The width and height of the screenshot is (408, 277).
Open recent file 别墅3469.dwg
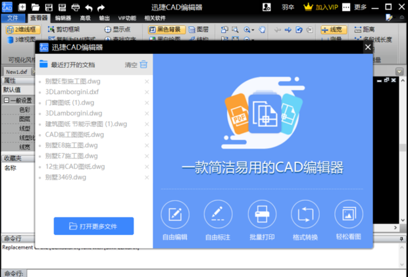(x=66, y=177)
